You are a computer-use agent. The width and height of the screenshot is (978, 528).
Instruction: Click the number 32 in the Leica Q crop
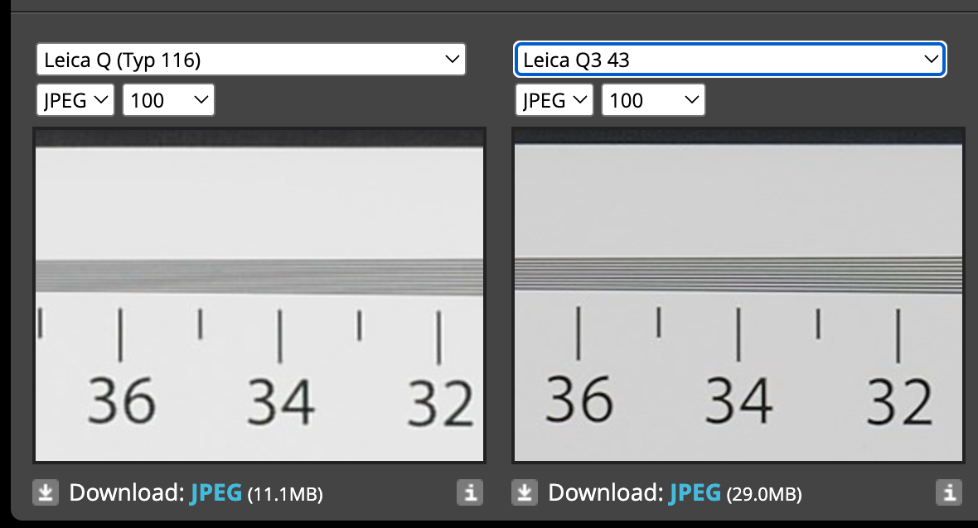click(441, 402)
